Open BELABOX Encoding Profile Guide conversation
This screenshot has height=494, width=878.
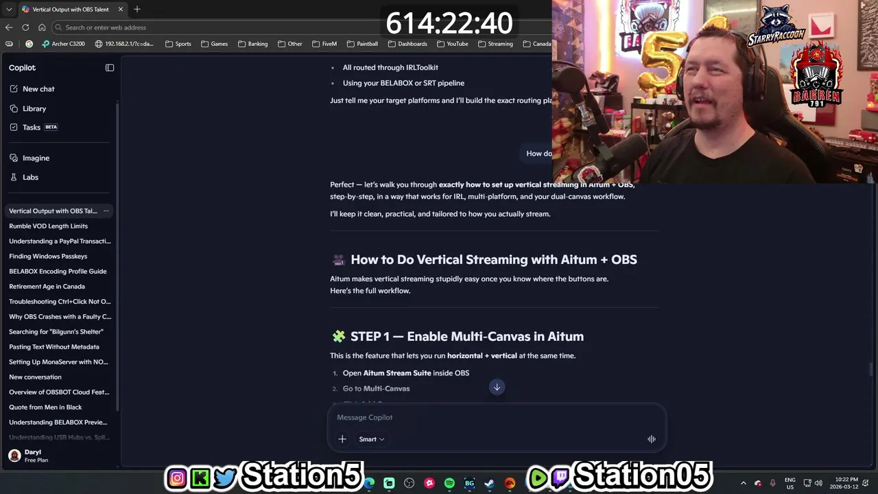(58, 271)
